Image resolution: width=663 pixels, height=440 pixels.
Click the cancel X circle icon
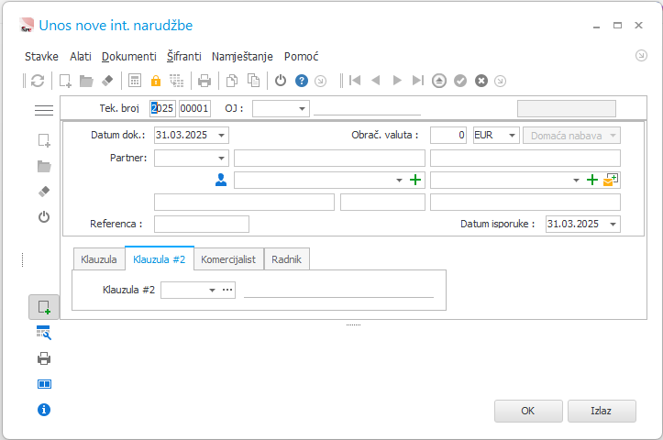(481, 81)
